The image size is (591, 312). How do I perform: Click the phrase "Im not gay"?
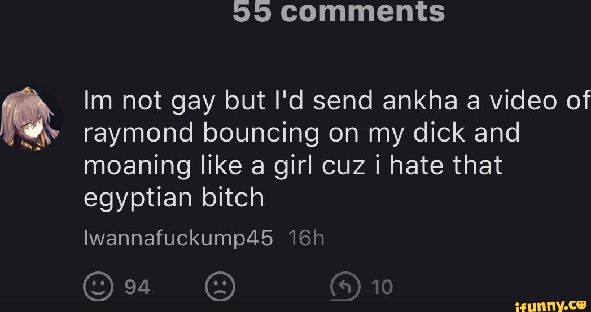(x=152, y=103)
